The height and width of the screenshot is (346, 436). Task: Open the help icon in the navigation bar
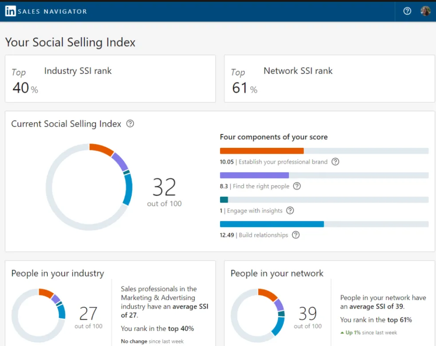click(x=407, y=11)
